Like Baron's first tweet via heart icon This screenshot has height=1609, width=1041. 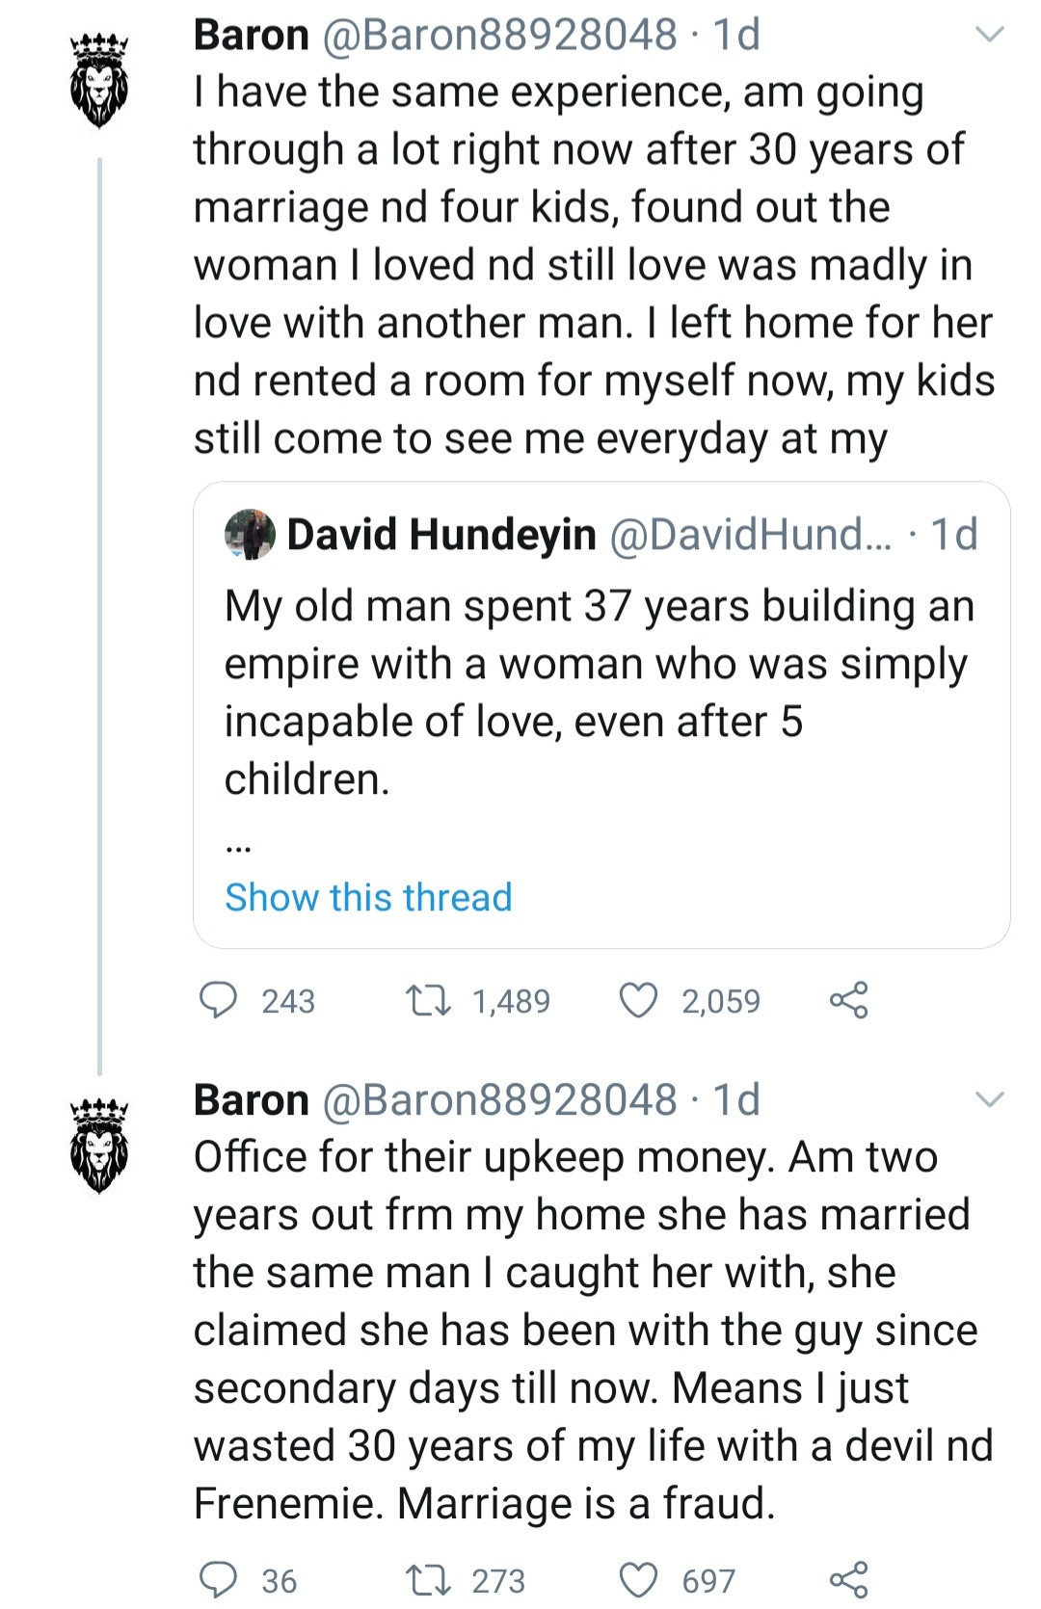point(639,1002)
